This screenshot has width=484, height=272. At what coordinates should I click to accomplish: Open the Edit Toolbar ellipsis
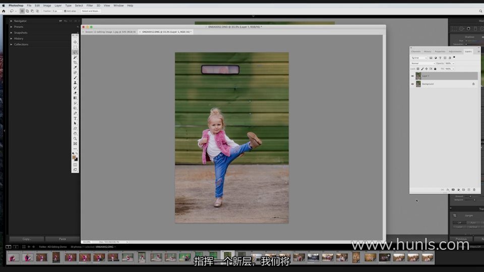coord(75,149)
